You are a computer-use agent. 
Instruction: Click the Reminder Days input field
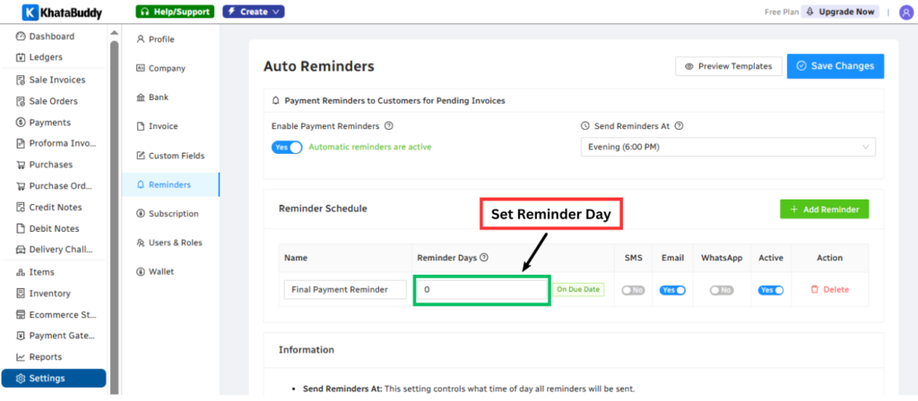coord(481,290)
